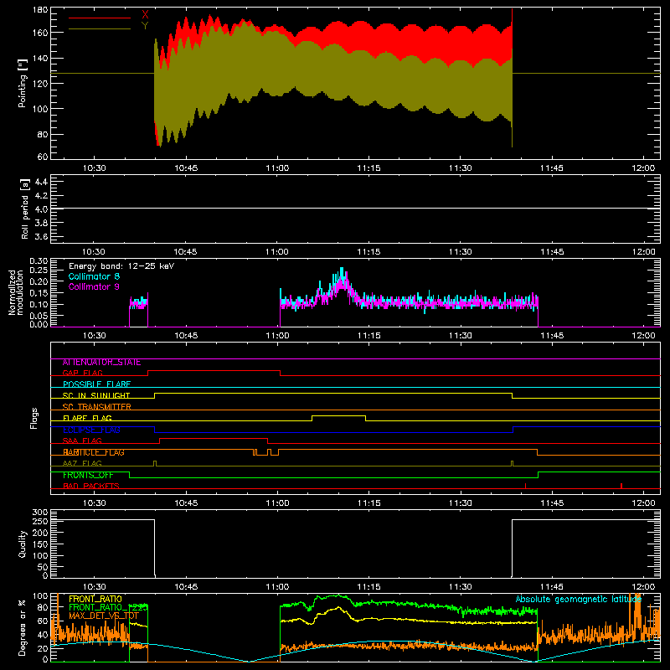Select the POSSIBLE_FLARE flag label
Screen dimensions: 670x670
coord(96,384)
